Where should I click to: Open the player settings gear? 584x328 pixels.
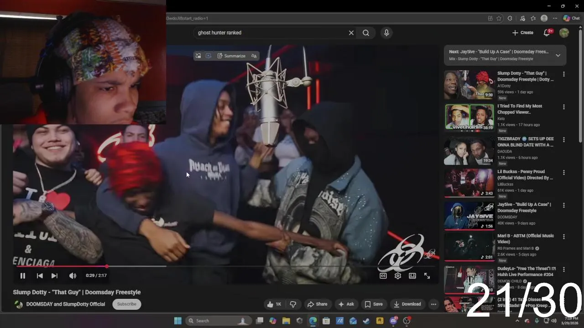pyautogui.click(x=398, y=276)
